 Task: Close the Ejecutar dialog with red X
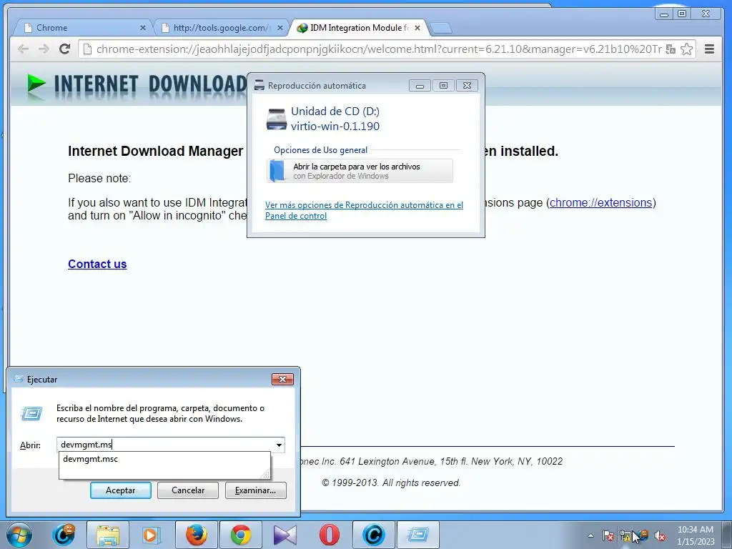[282, 379]
